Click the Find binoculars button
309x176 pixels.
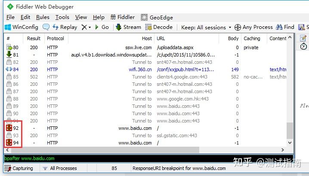tap(285, 27)
